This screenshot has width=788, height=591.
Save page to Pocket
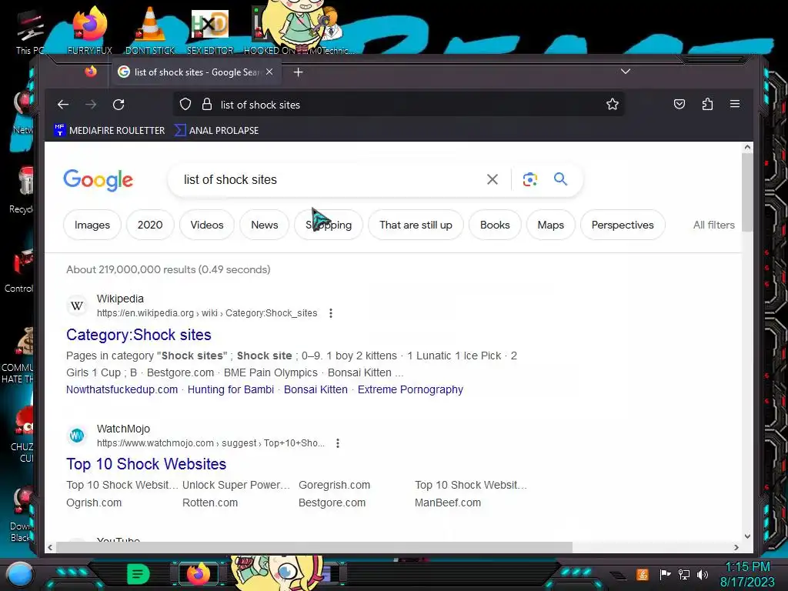[x=679, y=105]
